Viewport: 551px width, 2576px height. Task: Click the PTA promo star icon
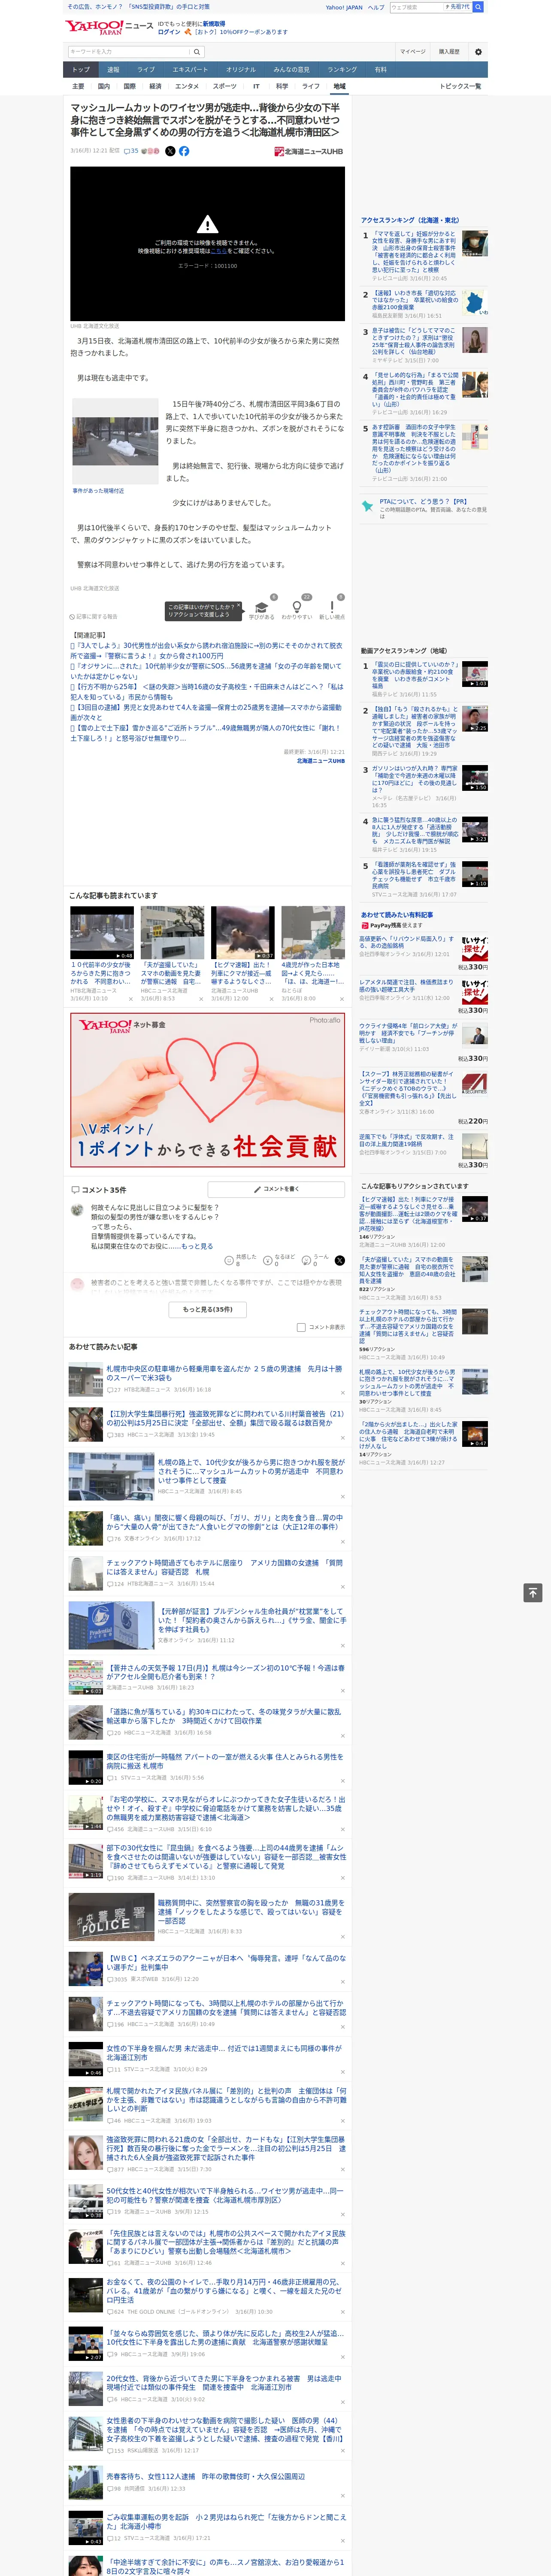pyautogui.click(x=367, y=506)
